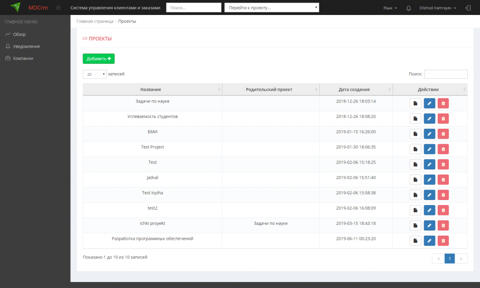Click the logout icon at top right
The image size is (480, 288).
468,8
